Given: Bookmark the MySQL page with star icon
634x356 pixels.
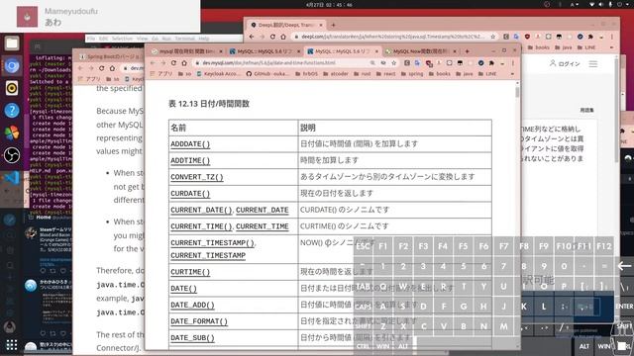Looking at the screenshot, I should coord(393,63).
